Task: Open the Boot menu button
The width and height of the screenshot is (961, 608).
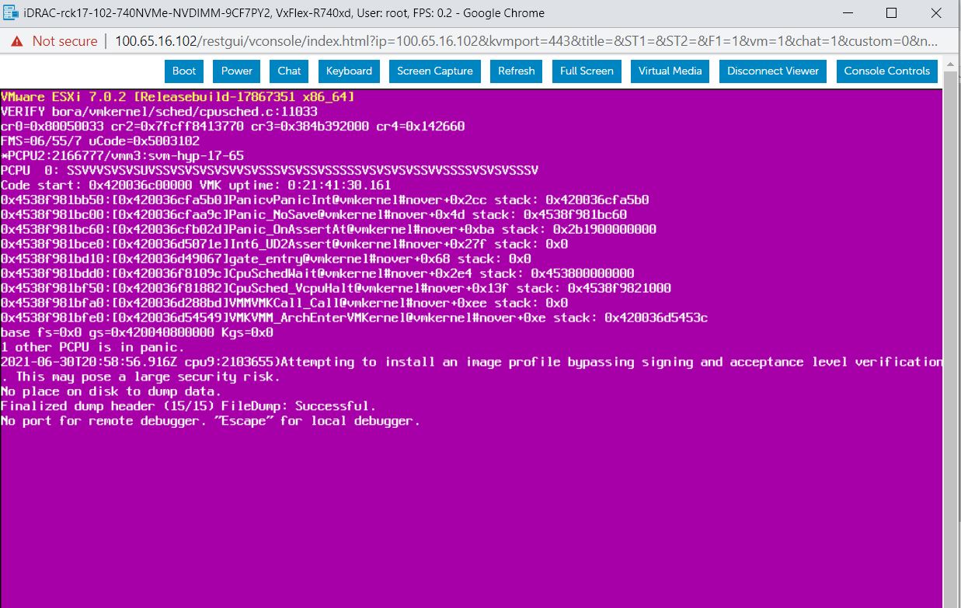Action: click(184, 71)
